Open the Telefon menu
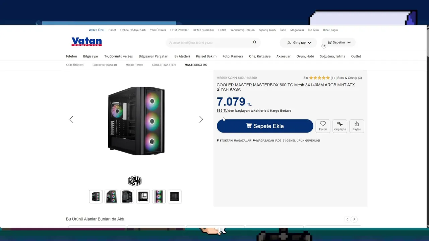Viewport: 429px width, 241px height. click(71, 56)
